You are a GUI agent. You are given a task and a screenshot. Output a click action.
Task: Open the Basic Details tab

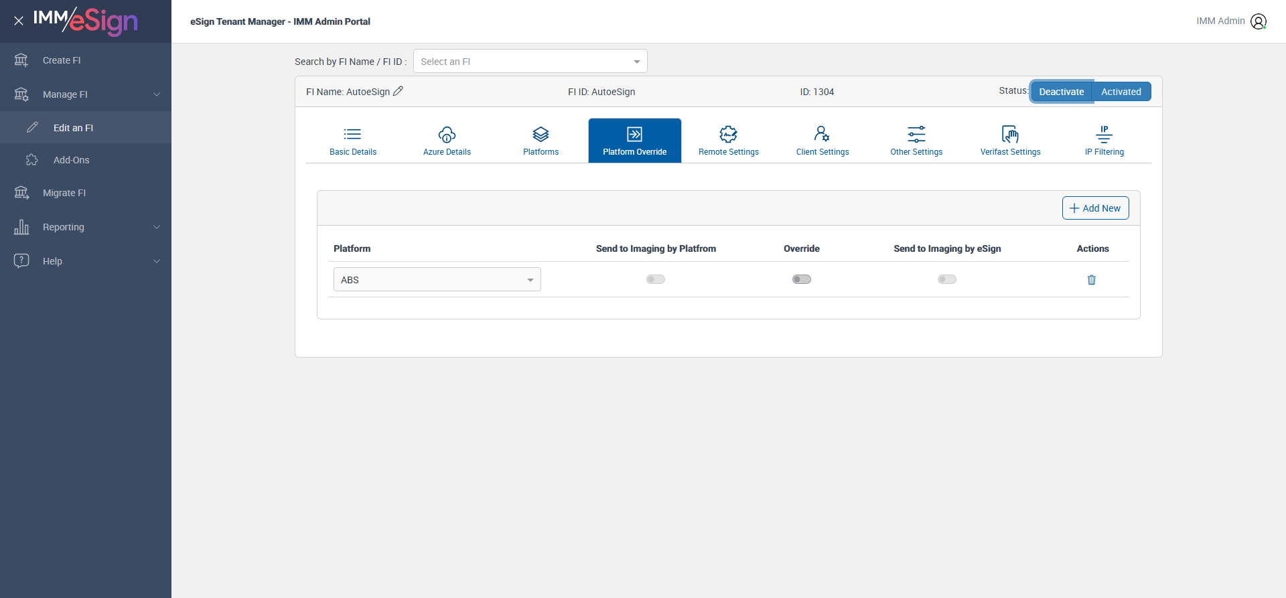(353, 141)
